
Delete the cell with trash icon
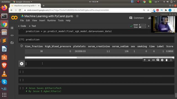pos(166,60)
